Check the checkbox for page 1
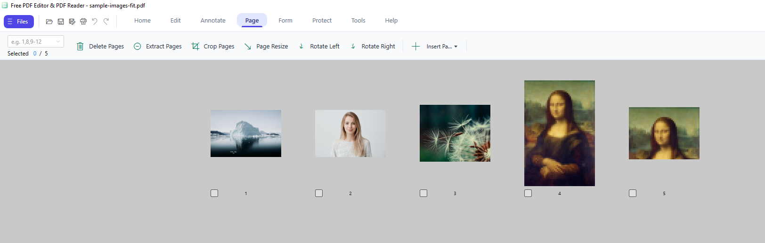Image resolution: width=765 pixels, height=243 pixels. coord(214,193)
